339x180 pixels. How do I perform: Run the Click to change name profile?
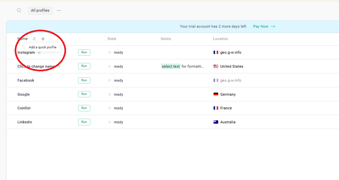click(x=84, y=66)
